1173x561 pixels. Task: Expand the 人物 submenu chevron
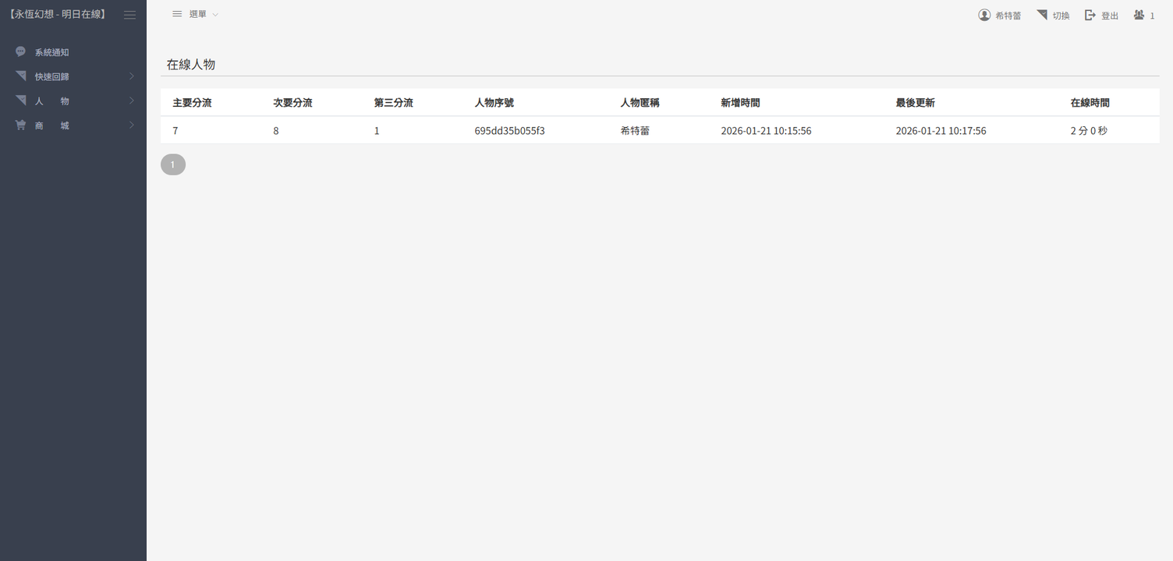click(x=132, y=101)
